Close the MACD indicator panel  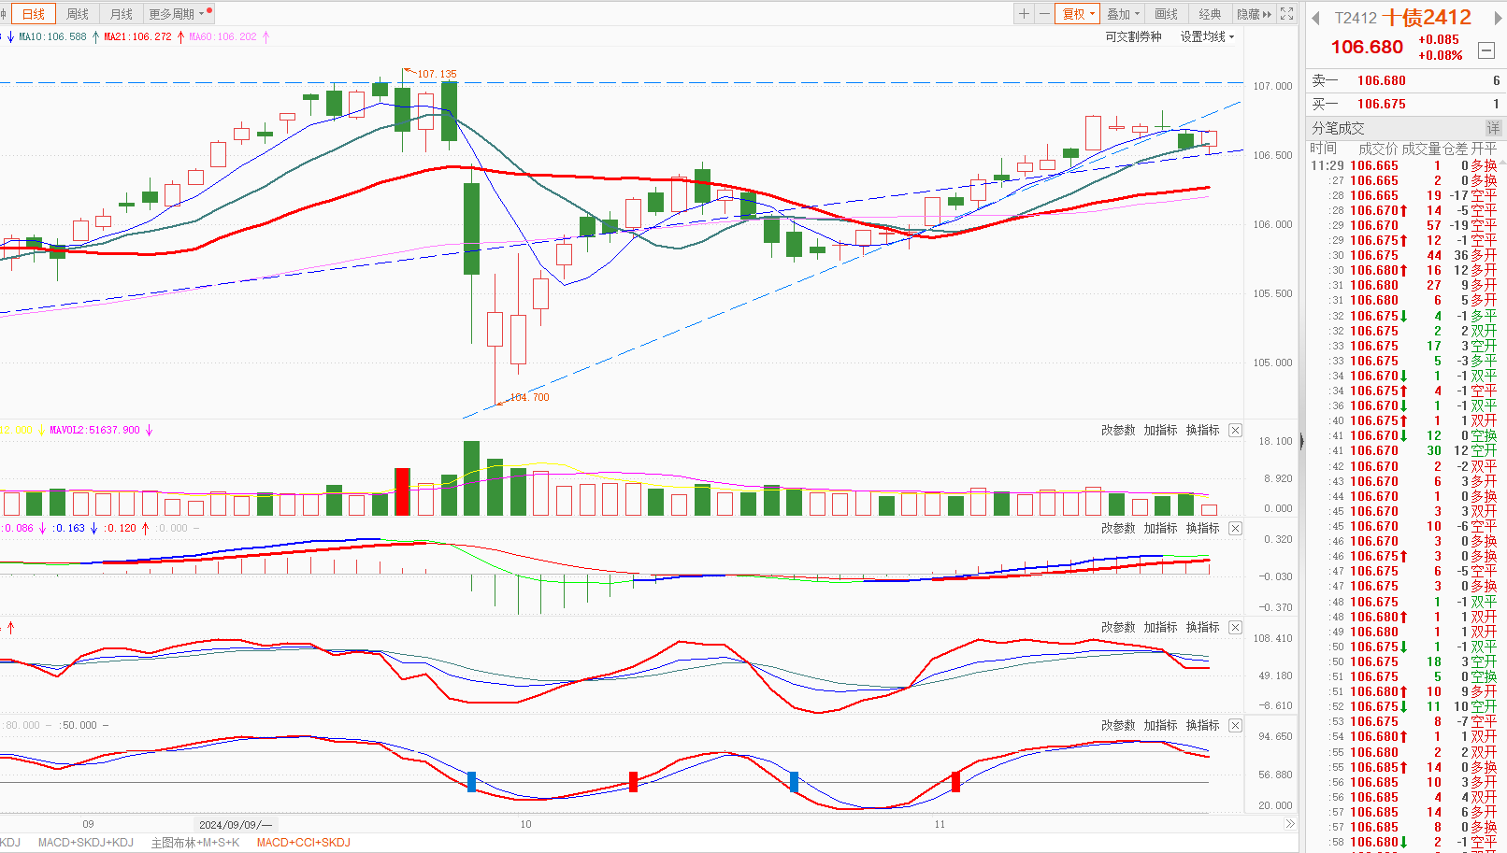pyautogui.click(x=1235, y=529)
